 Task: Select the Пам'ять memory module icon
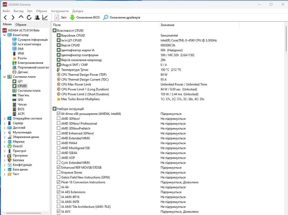(x=14, y=95)
